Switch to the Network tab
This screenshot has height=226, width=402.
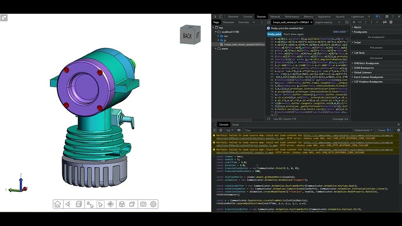[275, 16]
